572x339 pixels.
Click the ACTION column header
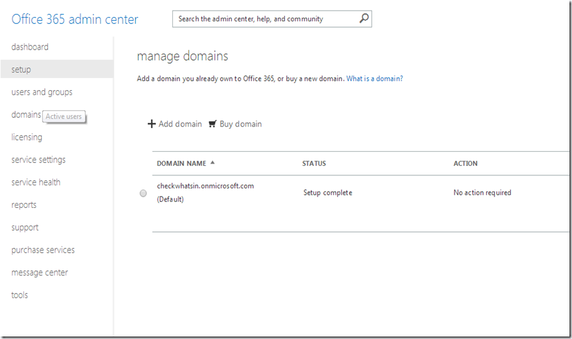[x=465, y=163]
